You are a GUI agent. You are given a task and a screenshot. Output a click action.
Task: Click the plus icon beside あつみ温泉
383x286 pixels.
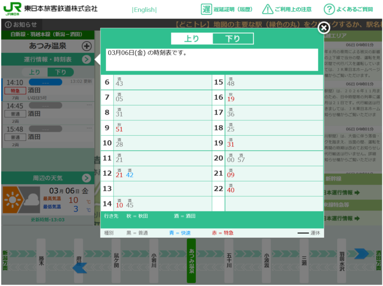87,46
